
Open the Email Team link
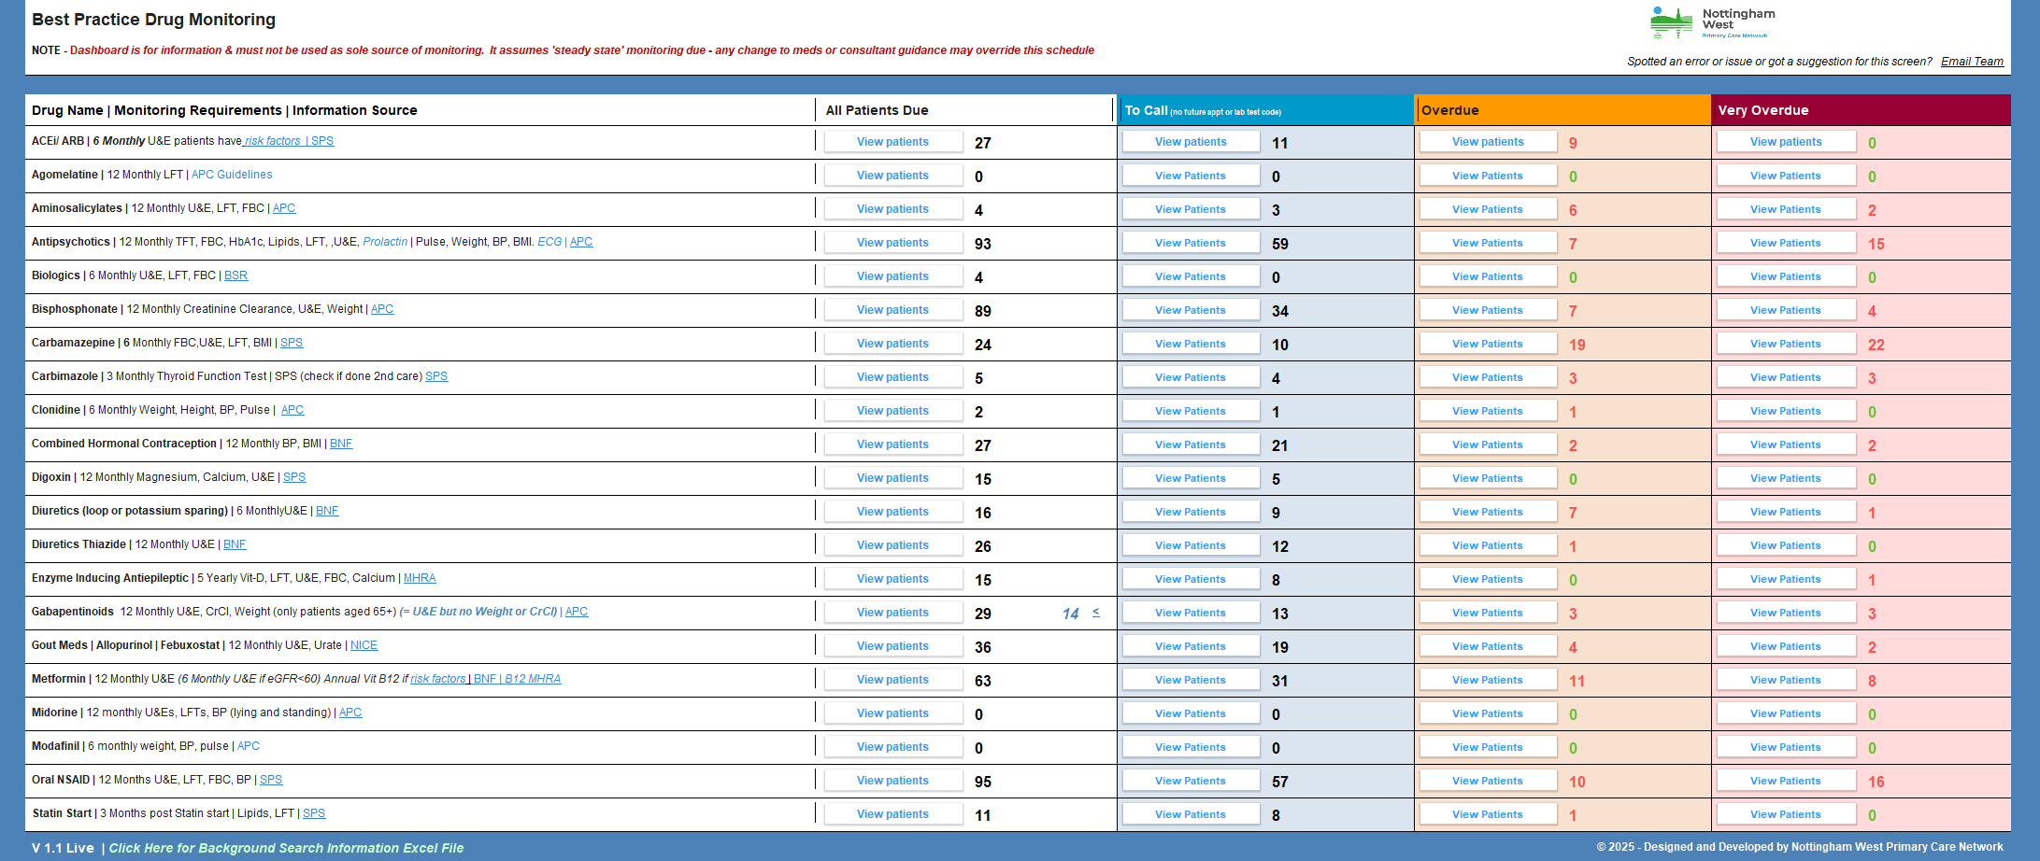pyautogui.click(x=1971, y=62)
